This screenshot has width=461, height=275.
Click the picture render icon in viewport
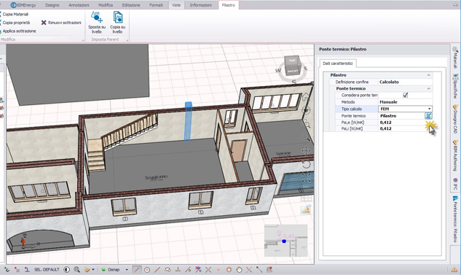coord(306,209)
